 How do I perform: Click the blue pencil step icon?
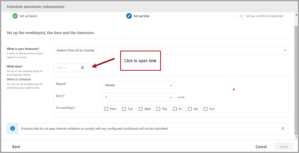point(129,16)
